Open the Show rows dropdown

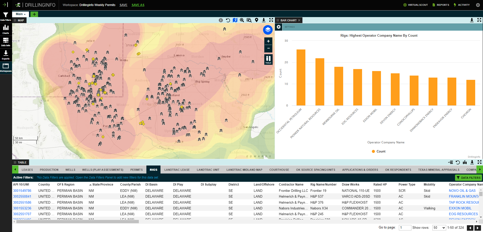pos(439,228)
